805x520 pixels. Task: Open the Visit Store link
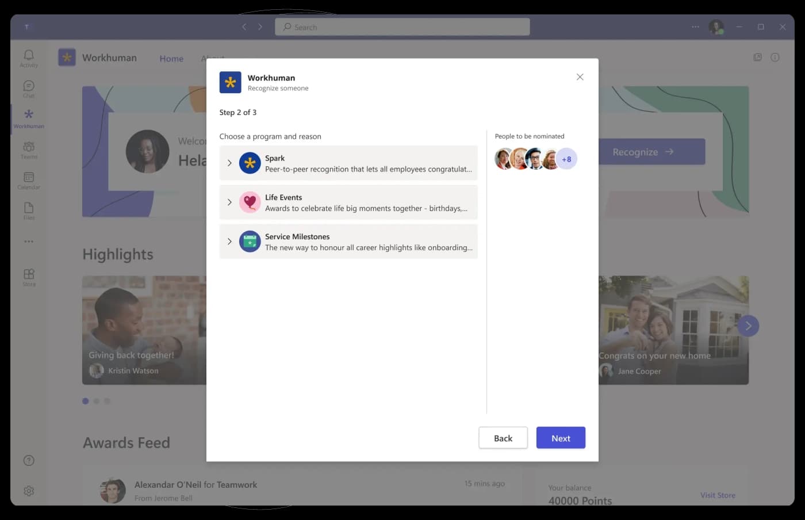[718, 495]
